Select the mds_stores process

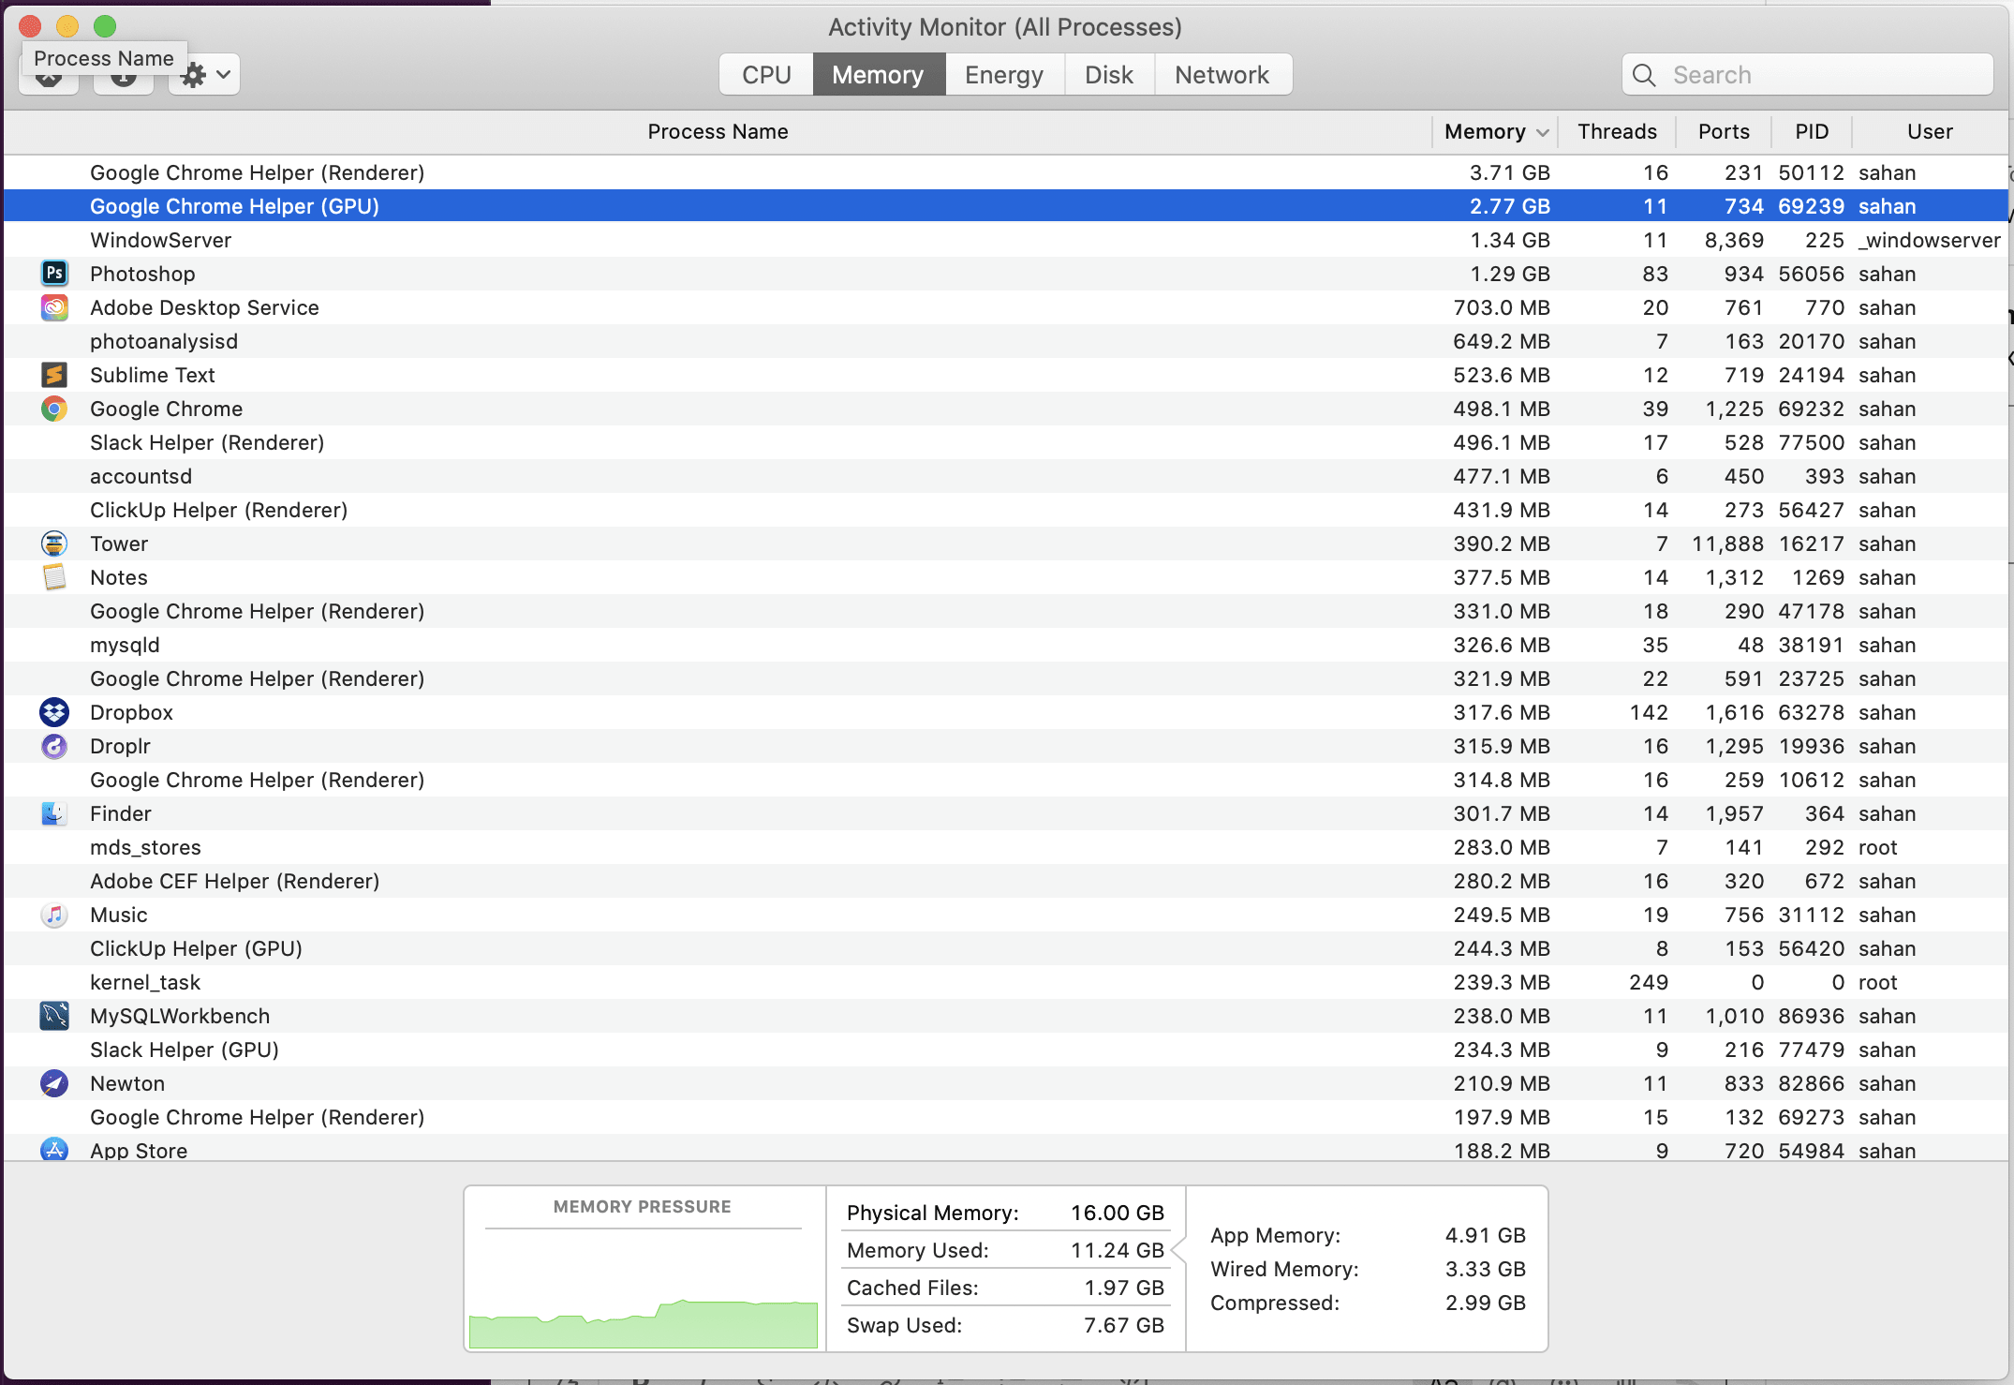1006,847
